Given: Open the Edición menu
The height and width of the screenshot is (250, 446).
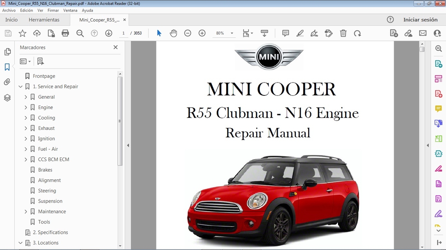Looking at the screenshot, I should tap(26, 10).
